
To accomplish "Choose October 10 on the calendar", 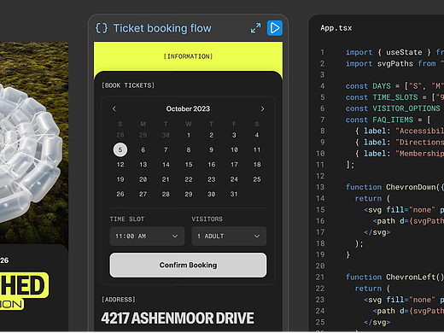I will [234, 150].
